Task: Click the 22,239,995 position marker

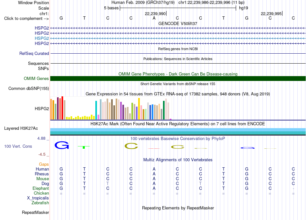Action: tap(271, 13)
